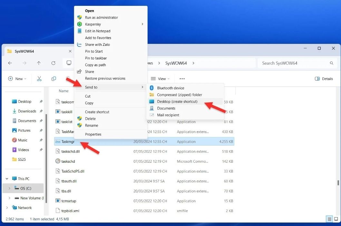Expand This PC in the sidebar tree
Screen dimensions: 341x226
point(6,178)
